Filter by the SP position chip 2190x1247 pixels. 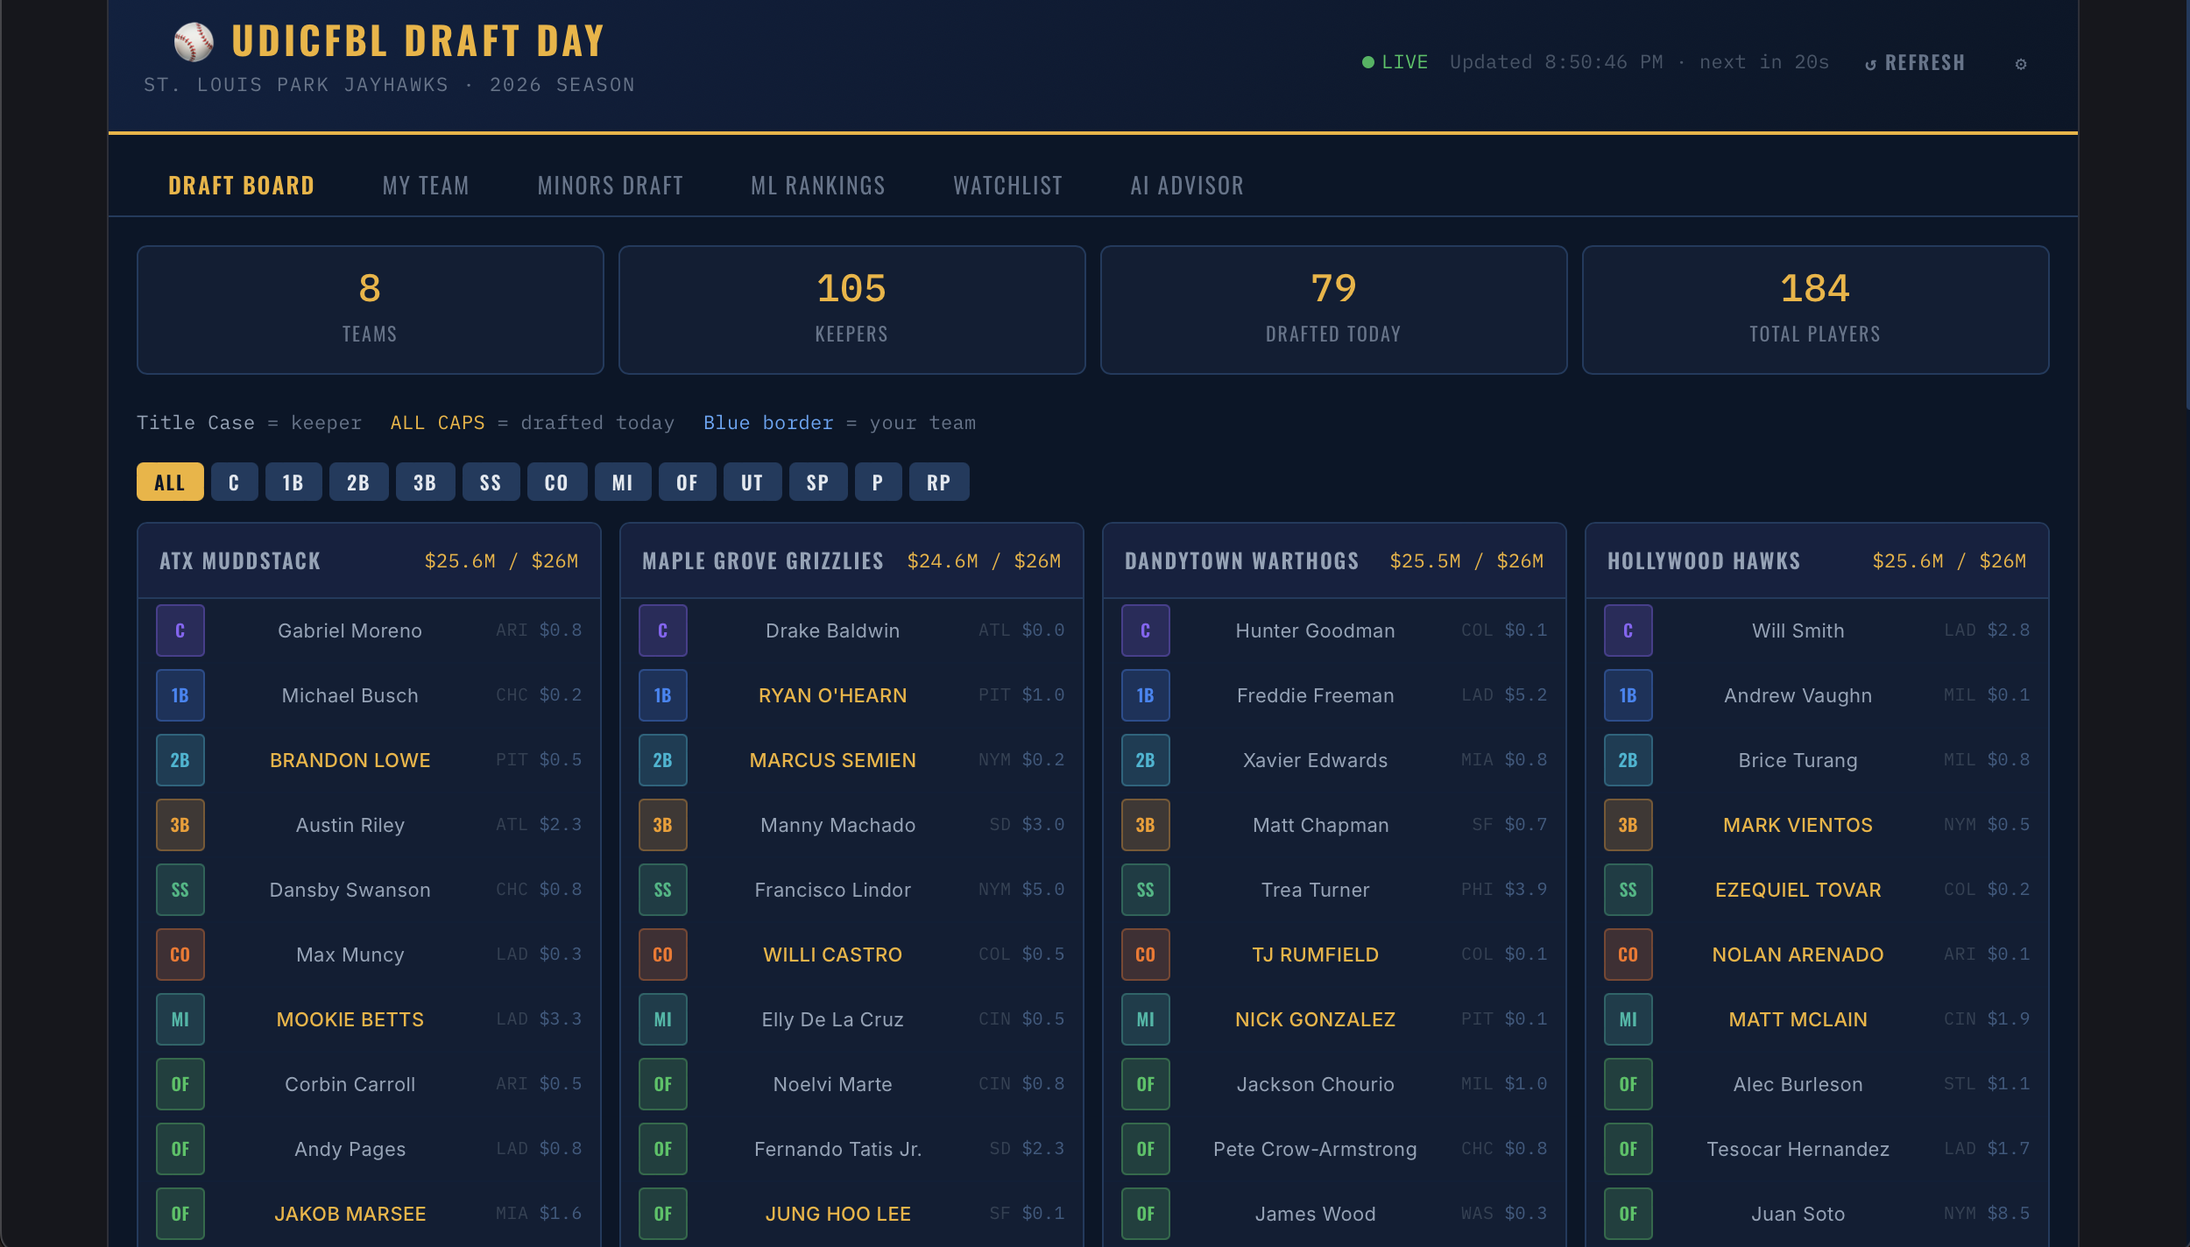click(x=818, y=482)
